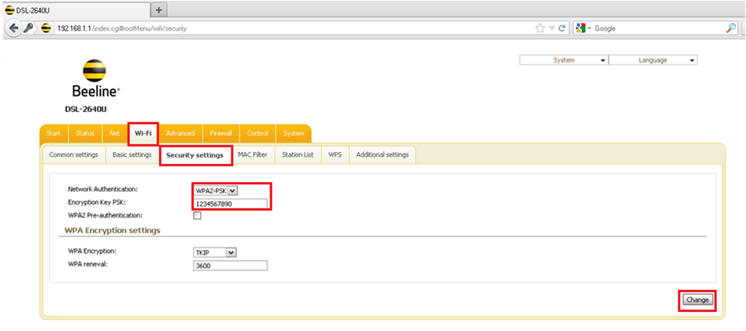Select the Station List sub-tab
Image resolution: width=746 pixels, height=331 pixels.
(298, 154)
